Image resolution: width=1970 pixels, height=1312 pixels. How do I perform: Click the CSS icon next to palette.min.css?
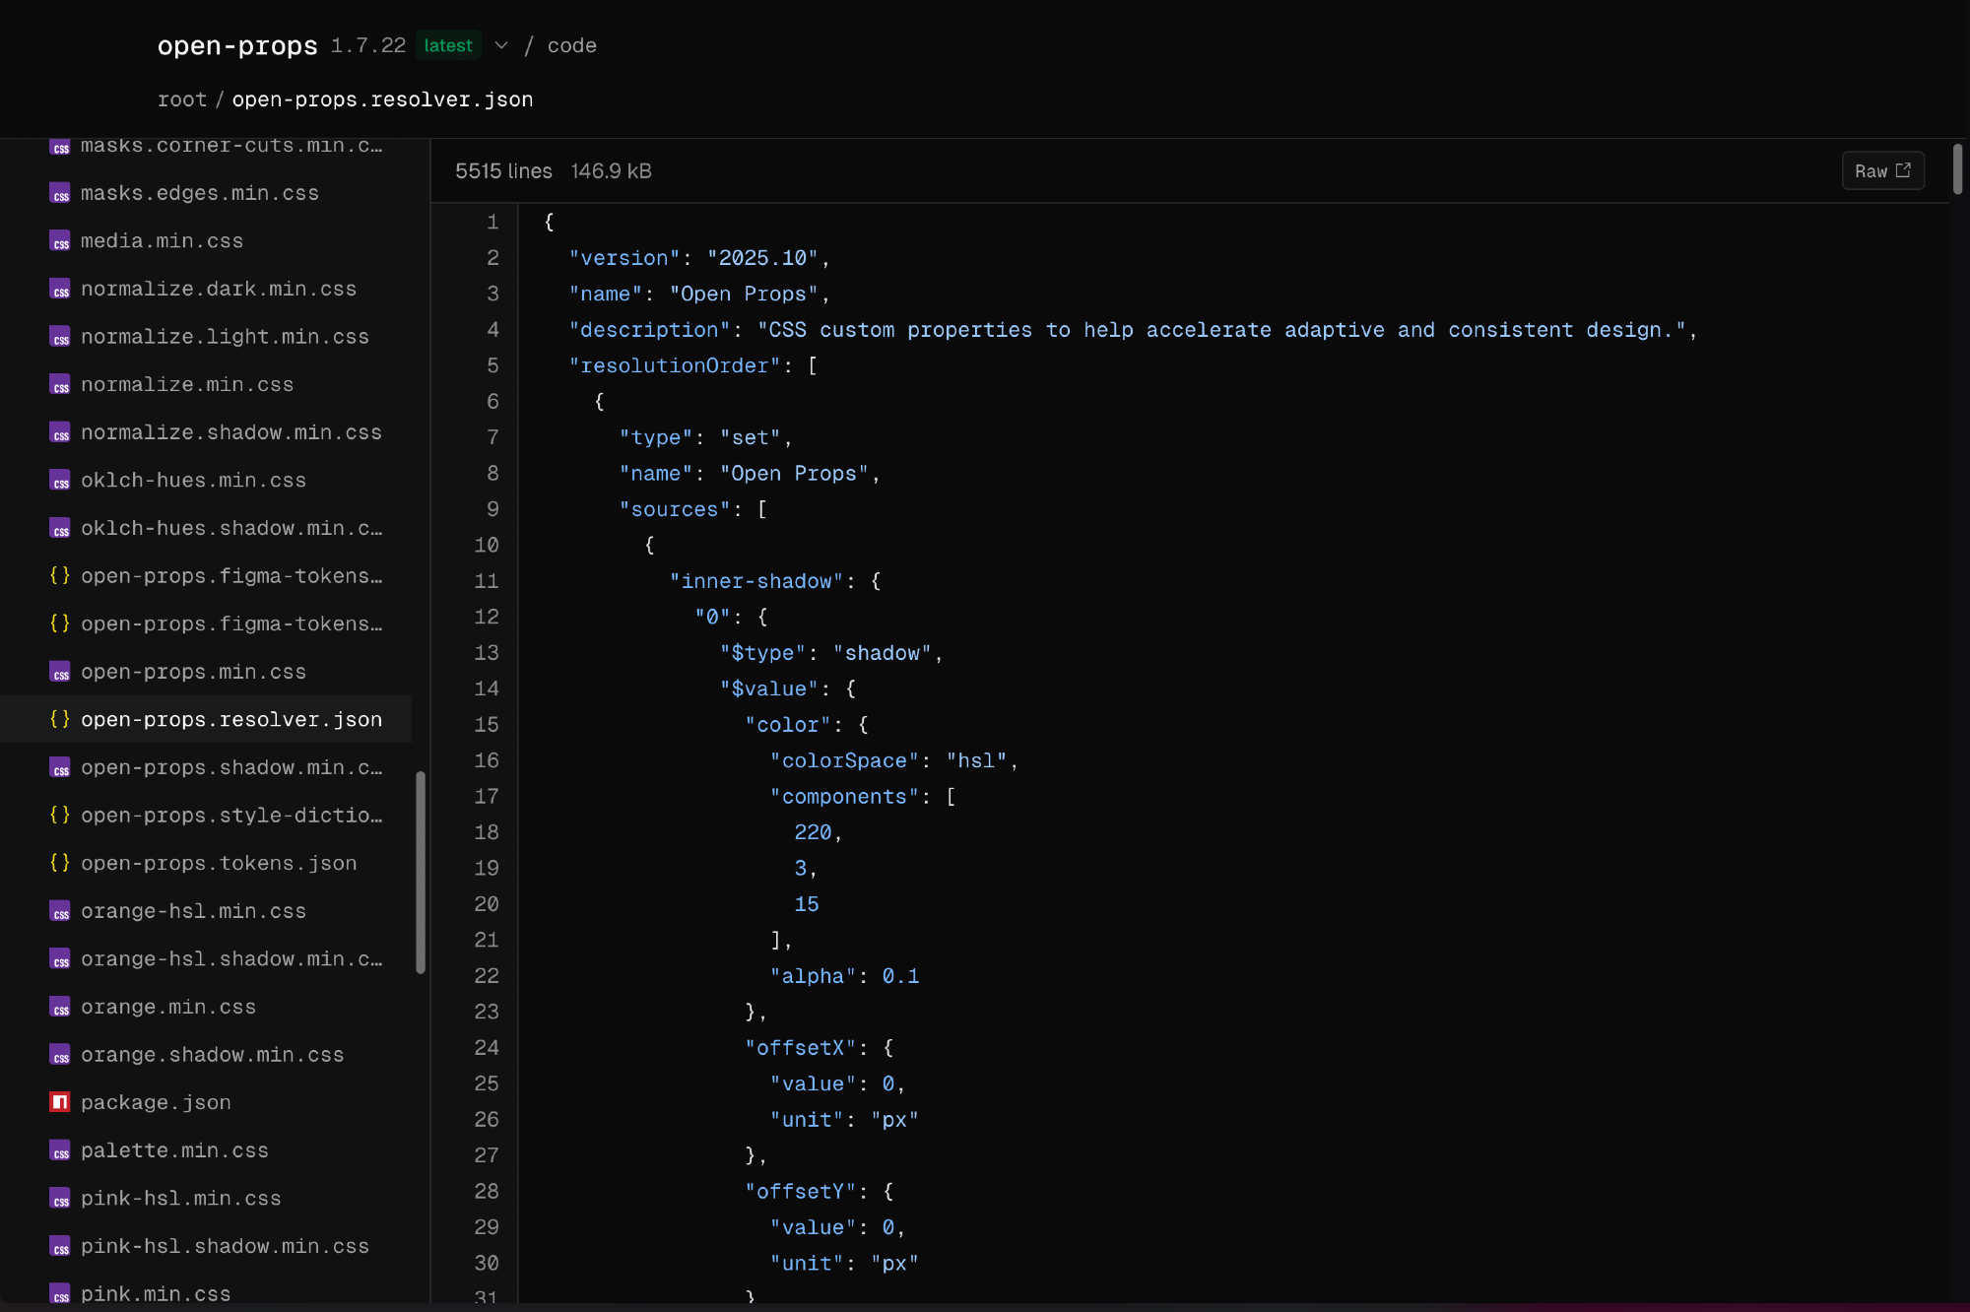pyautogui.click(x=60, y=1150)
